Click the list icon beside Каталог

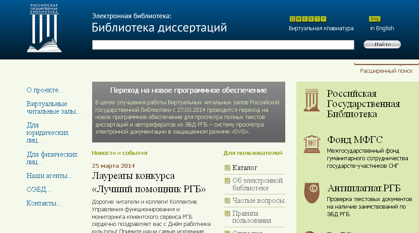tap(227, 168)
